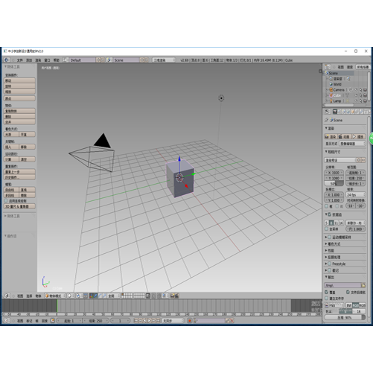373x373 pixels.
Task: Click the OpenGL render image icon in 3D header
Action: (172, 296)
